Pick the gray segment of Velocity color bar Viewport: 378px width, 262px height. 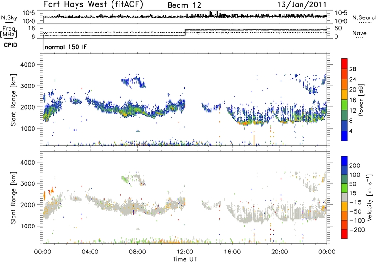pyautogui.click(x=344, y=197)
